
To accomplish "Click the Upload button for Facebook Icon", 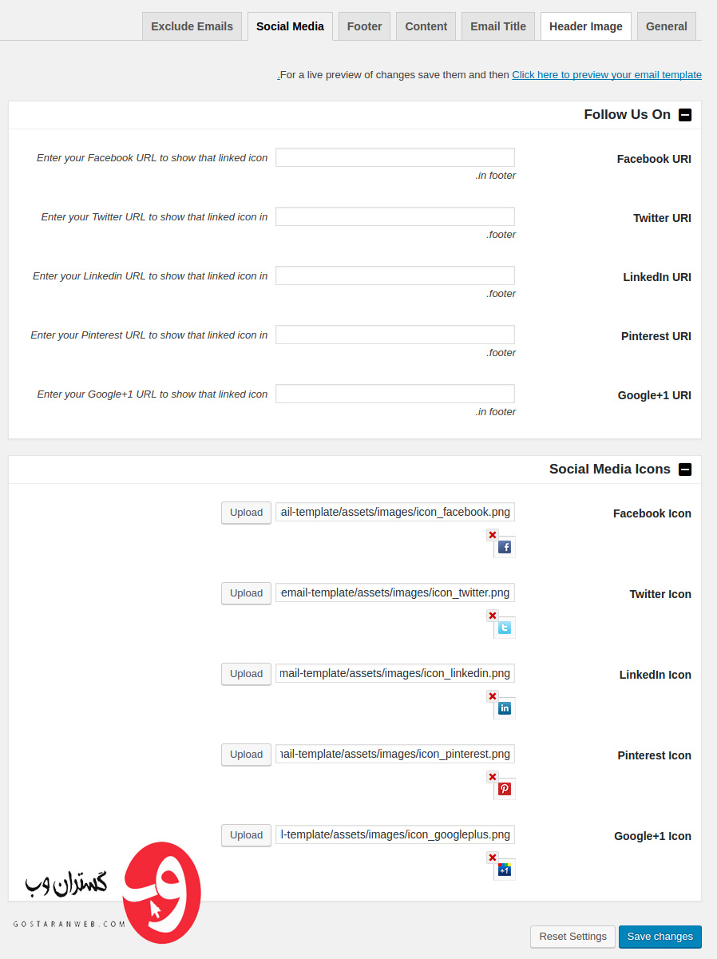I will [x=246, y=513].
